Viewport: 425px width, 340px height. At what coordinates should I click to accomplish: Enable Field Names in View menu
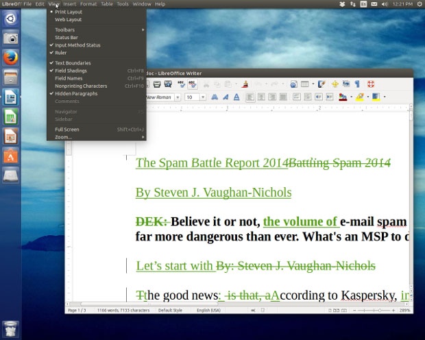97,78
